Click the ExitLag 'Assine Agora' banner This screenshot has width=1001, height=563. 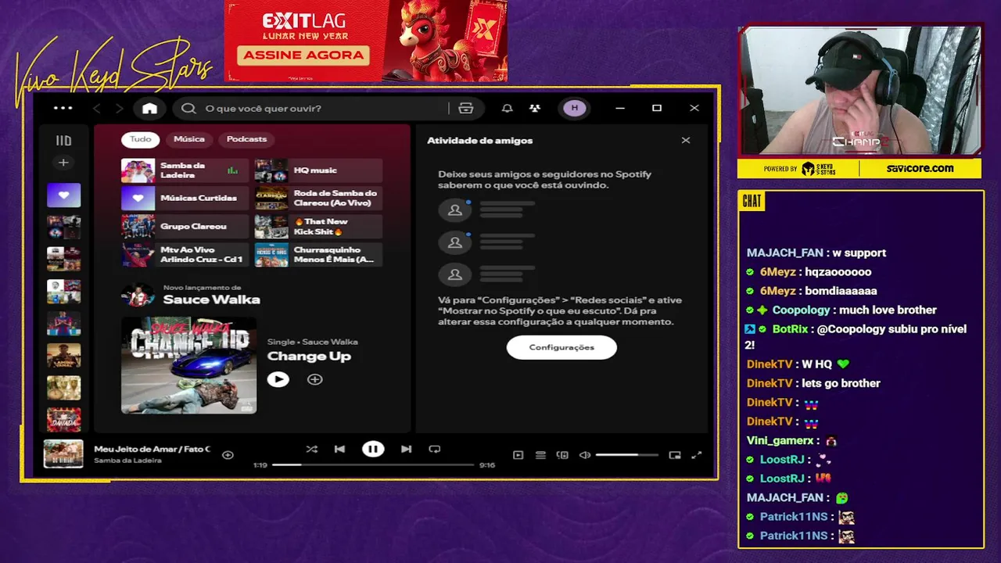coord(366,41)
